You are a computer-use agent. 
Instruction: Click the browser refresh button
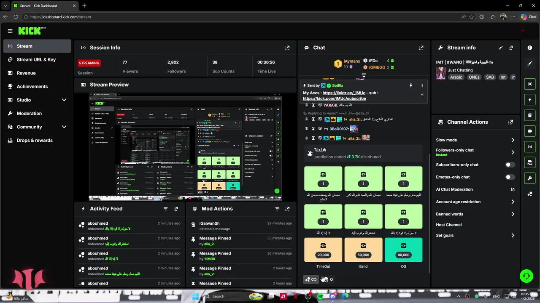pos(16,17)
